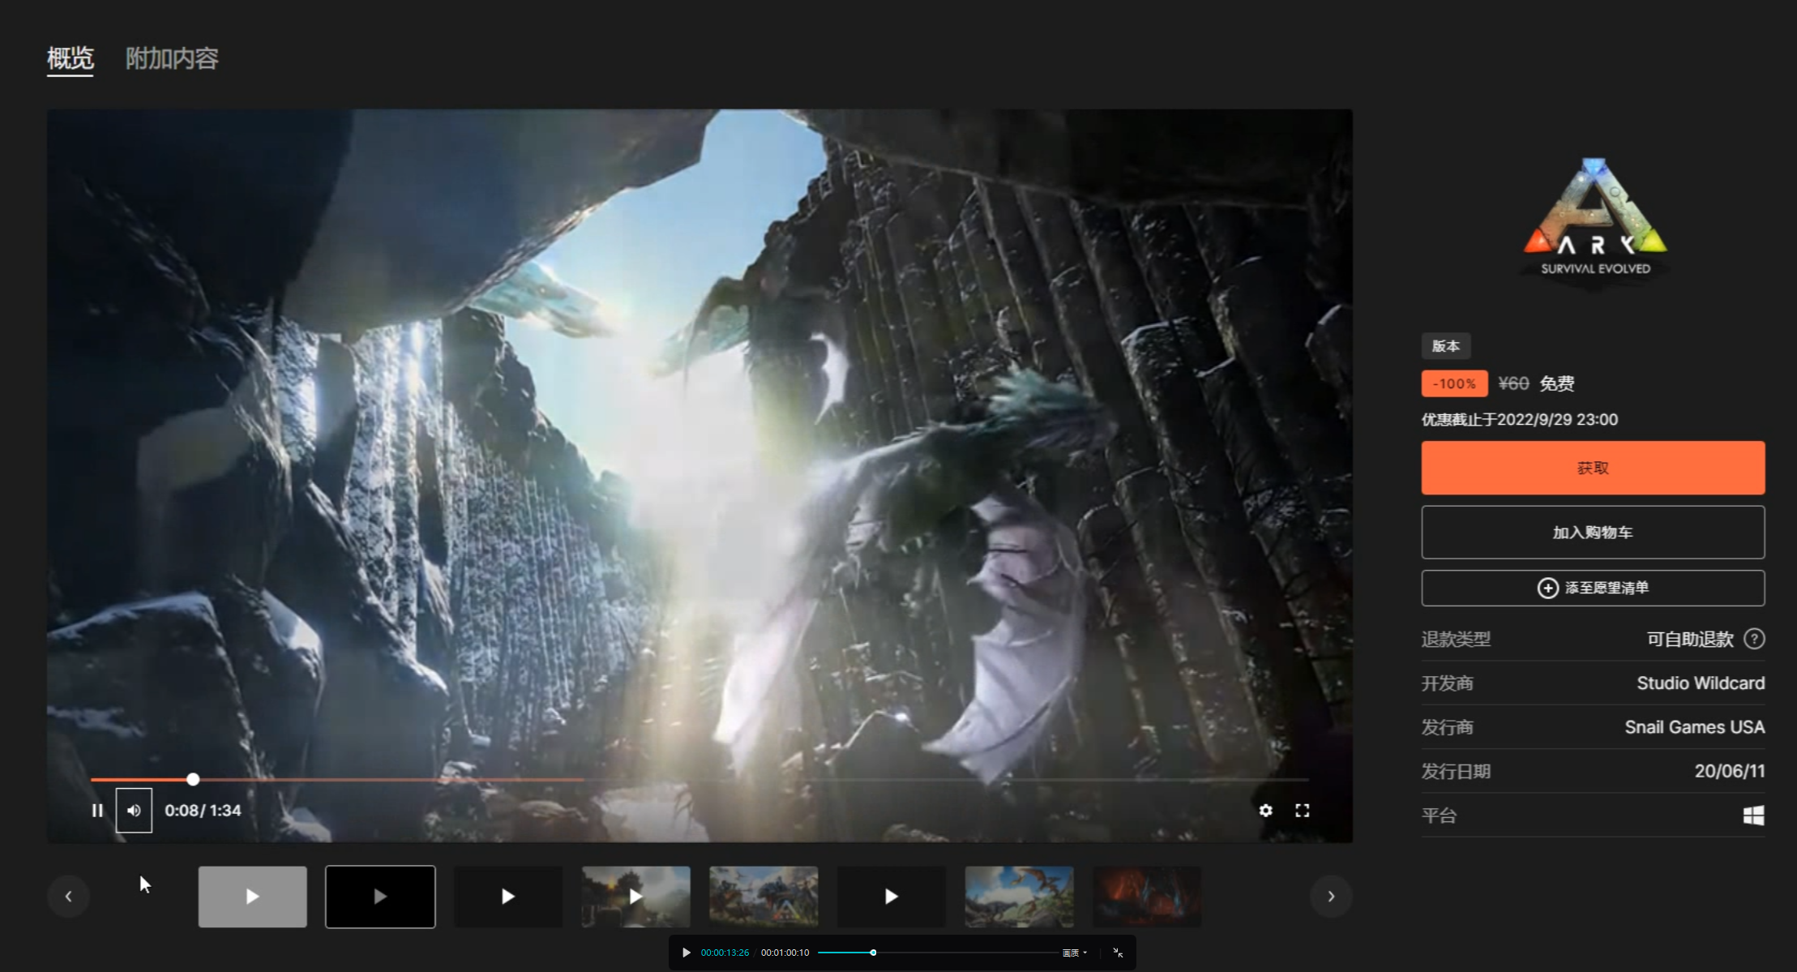
Task: Mute the trailer volume speaker icon
Action: (134, 810)
